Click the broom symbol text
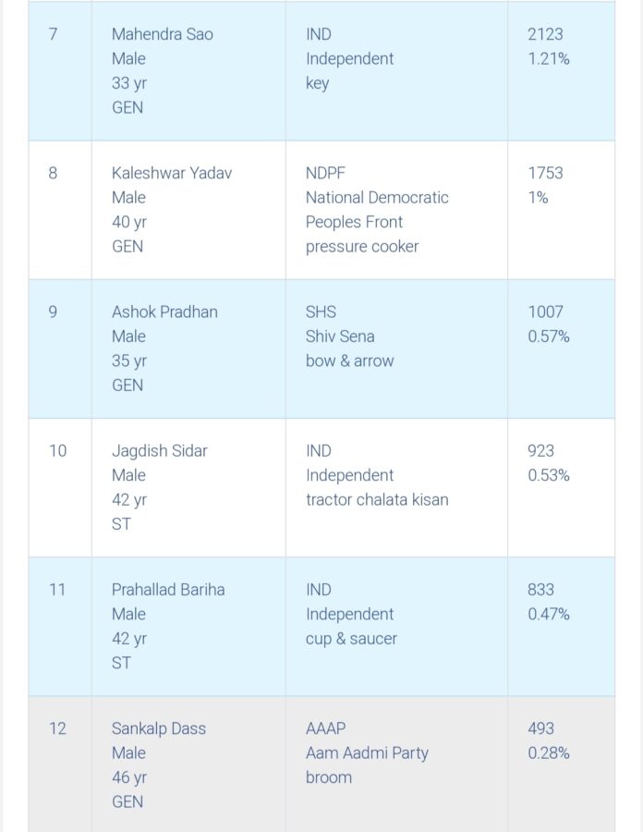This screenshot has width=643, height=832. [x=329, y=777]
